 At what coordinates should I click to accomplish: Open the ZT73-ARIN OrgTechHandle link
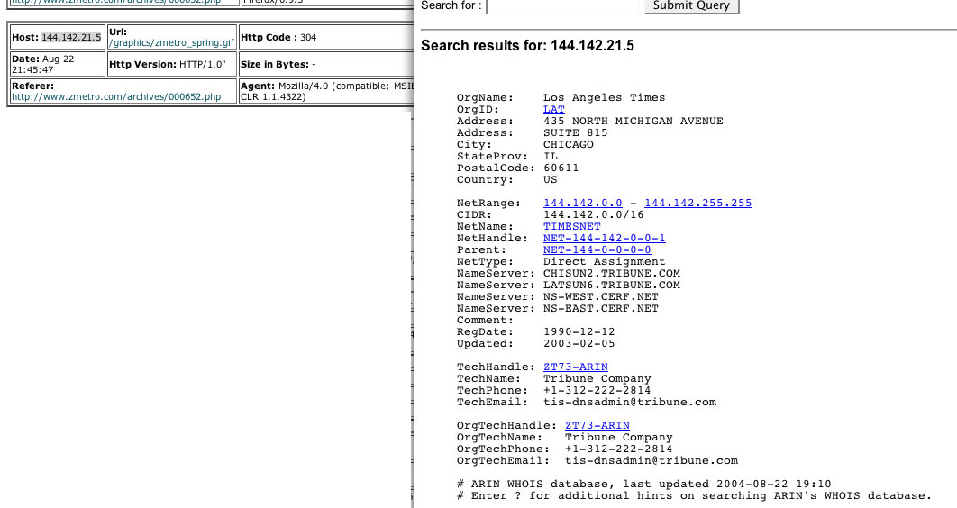click(x=597, y=425)
